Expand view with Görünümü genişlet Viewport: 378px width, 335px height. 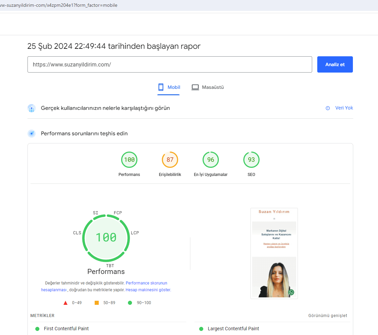327,316
